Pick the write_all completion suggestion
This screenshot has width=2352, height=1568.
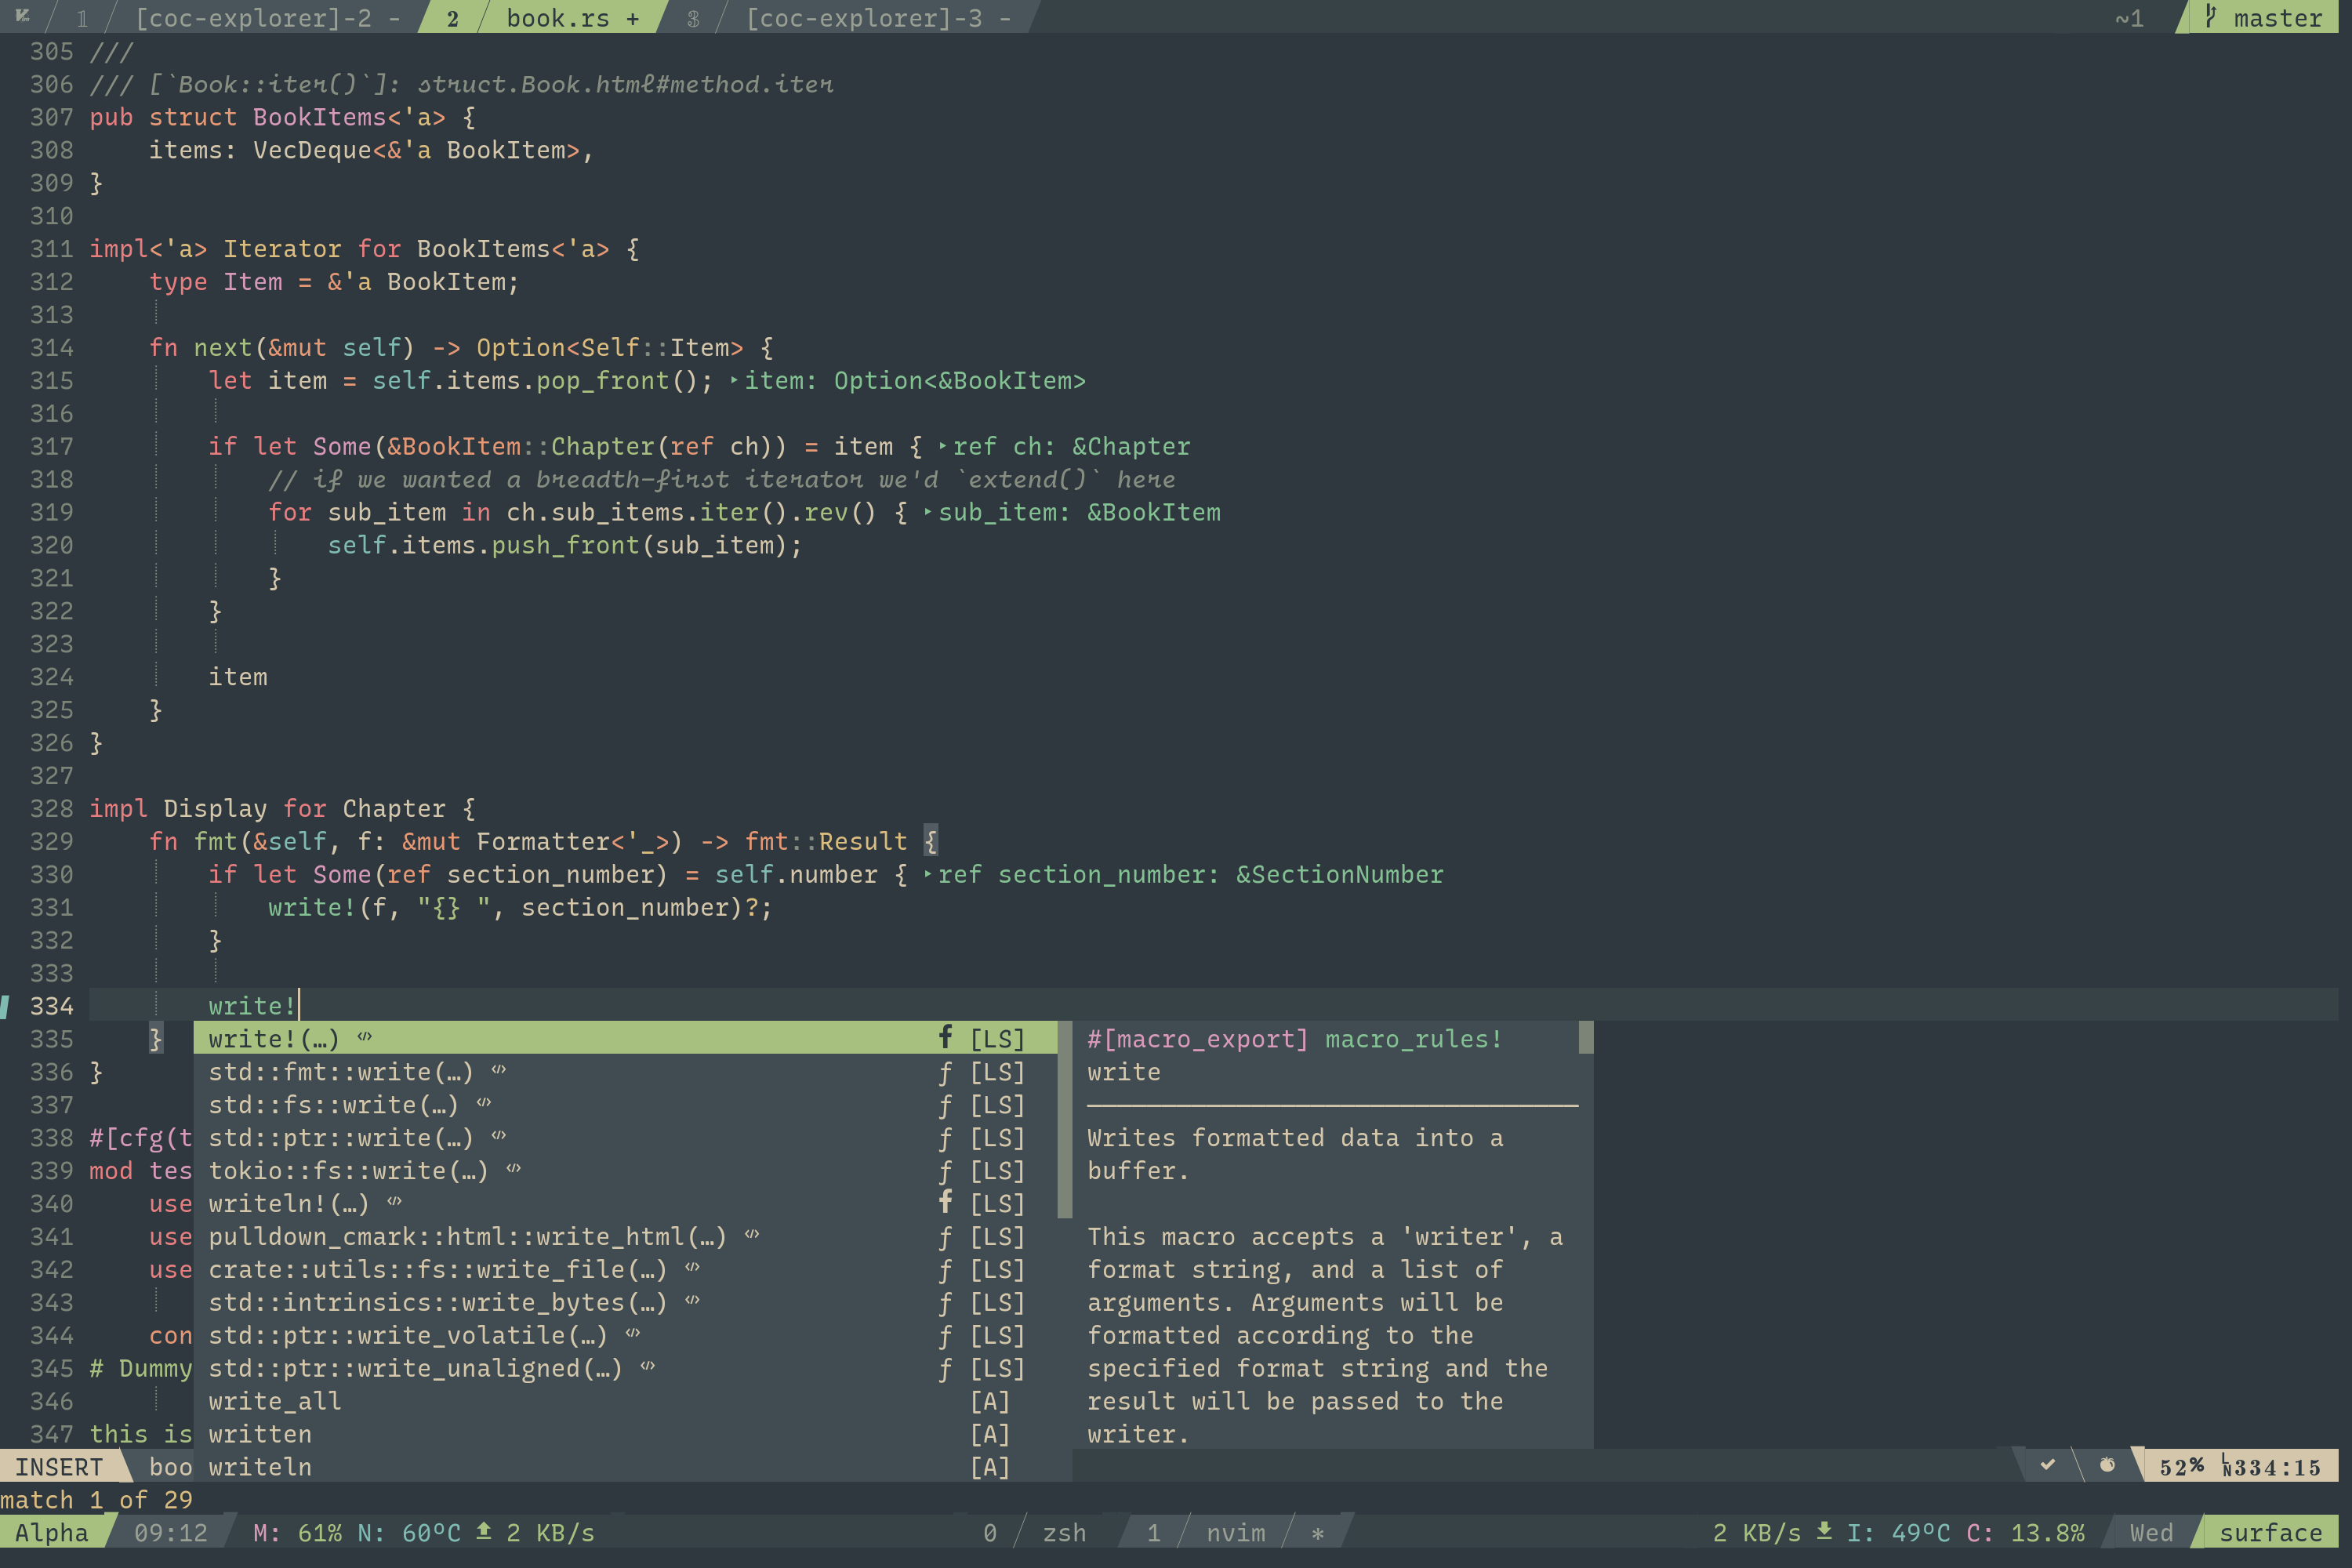pyautogui.click(x=275, y=1401)
